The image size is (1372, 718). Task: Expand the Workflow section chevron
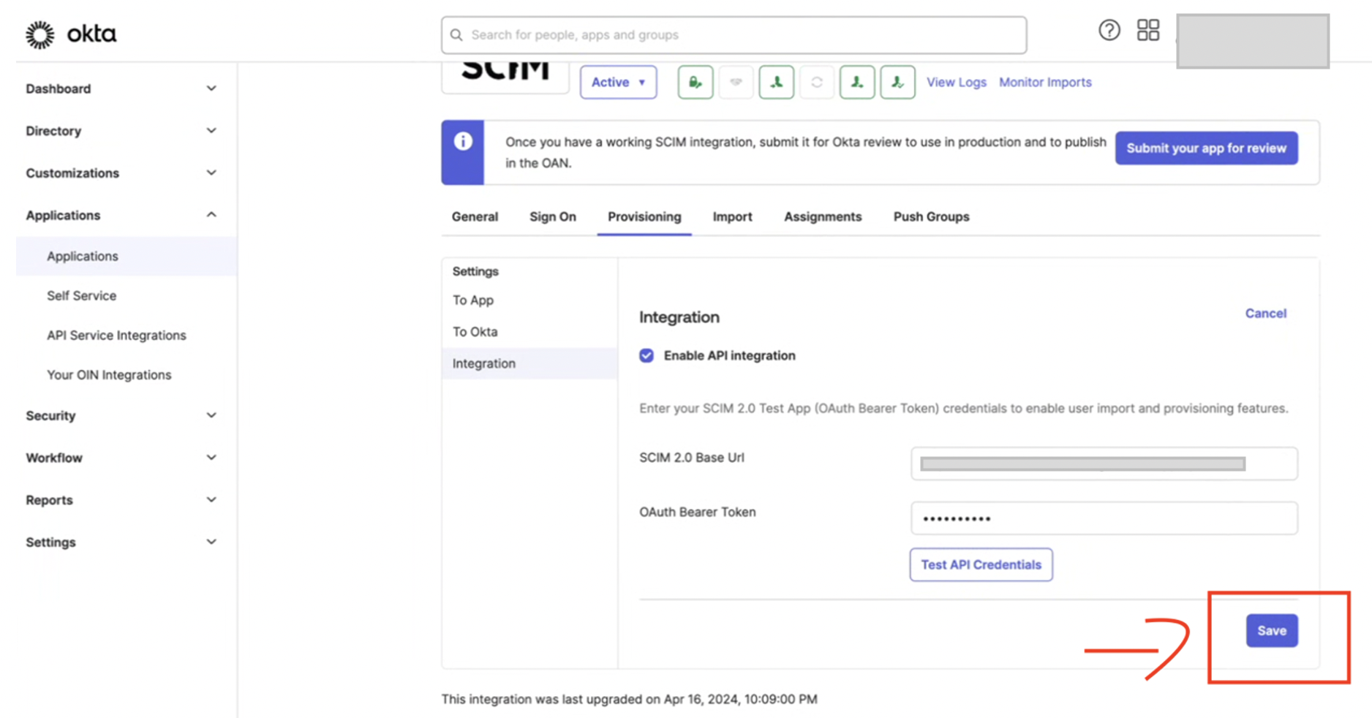pyautogui.click(x=211, y=458)
